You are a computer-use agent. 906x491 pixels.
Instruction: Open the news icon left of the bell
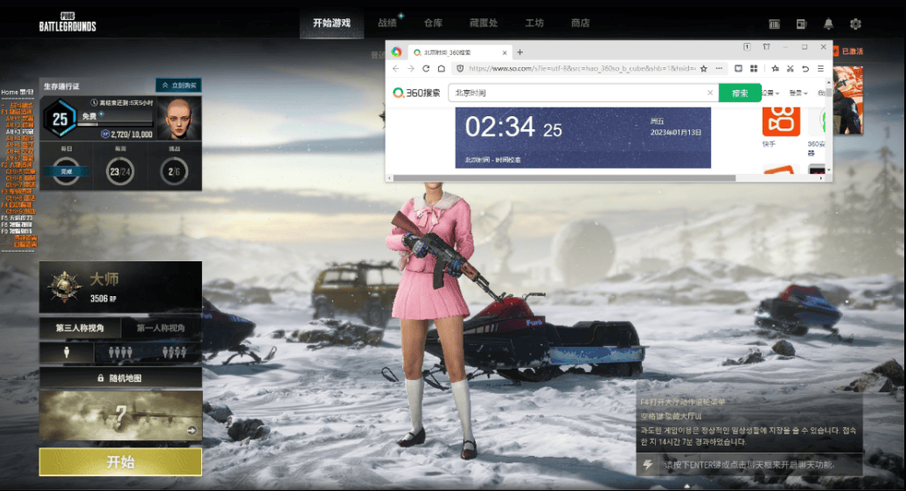pyautogui.click(x=801, y=24)
